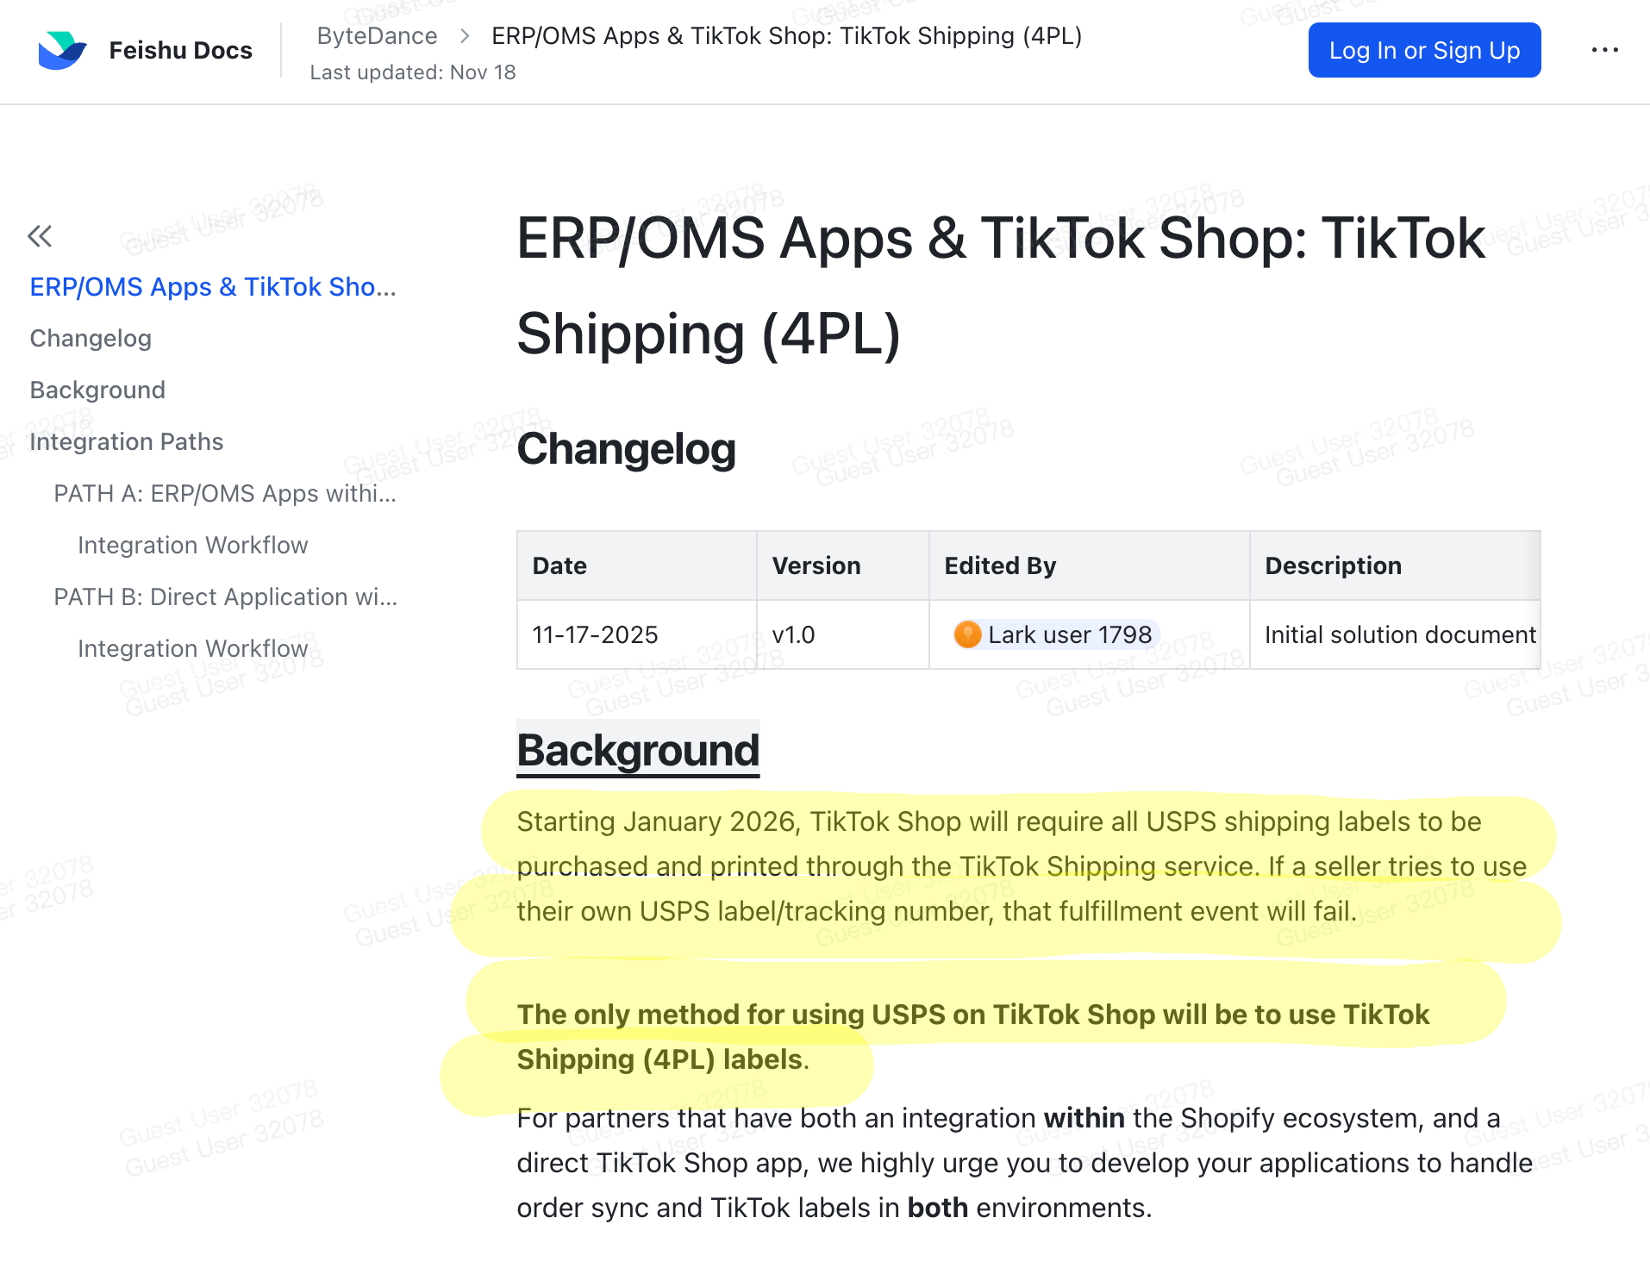Click the breadcrumb chevron separator after ByteDance
Screen dimensions: 1650x1274
tap(465, 36)
